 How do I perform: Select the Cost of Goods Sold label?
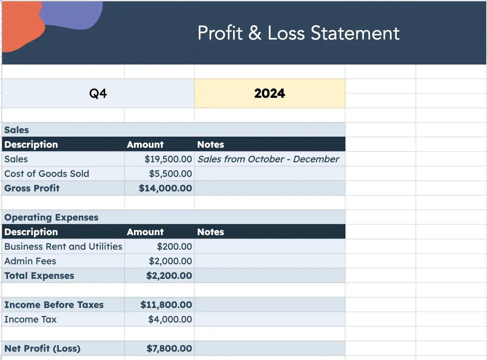coord(47,174)
